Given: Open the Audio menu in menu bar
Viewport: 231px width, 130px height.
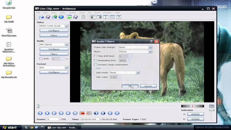Looking at the screenshot, I should point(72,12).
